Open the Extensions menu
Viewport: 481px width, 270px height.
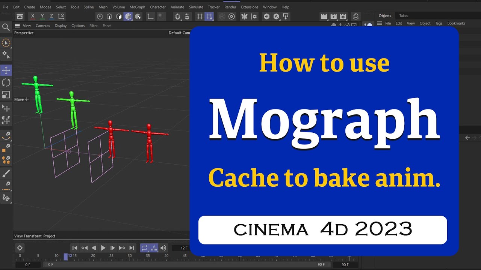pos(250,7)
